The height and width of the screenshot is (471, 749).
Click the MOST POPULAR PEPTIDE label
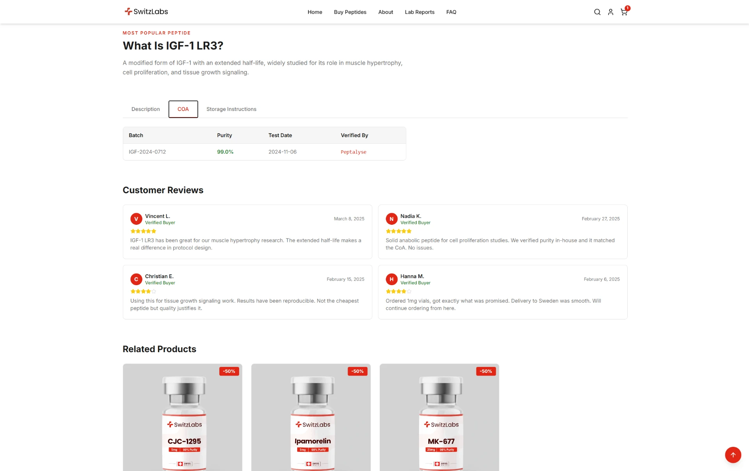156,33
